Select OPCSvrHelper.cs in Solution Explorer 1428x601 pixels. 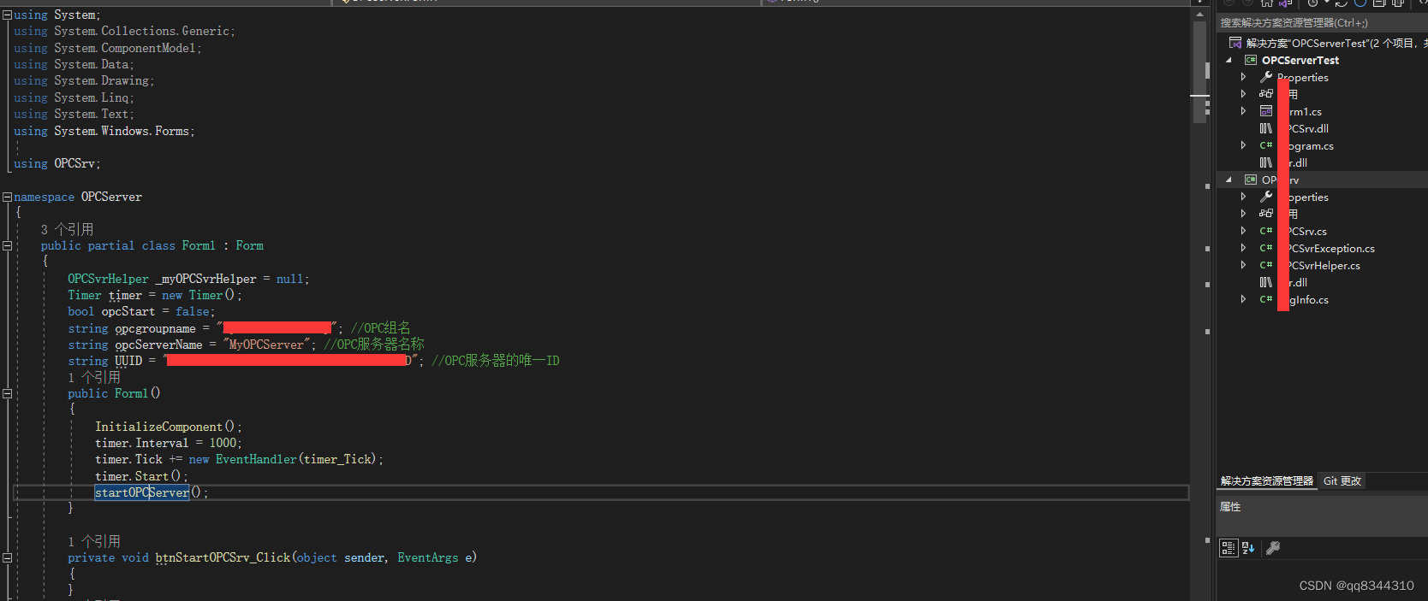click(x=1318, y=265)
